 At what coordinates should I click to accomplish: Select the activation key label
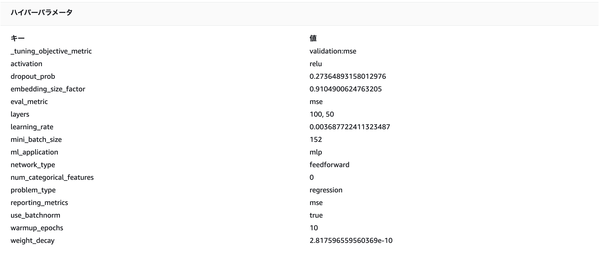click(26, 64)
